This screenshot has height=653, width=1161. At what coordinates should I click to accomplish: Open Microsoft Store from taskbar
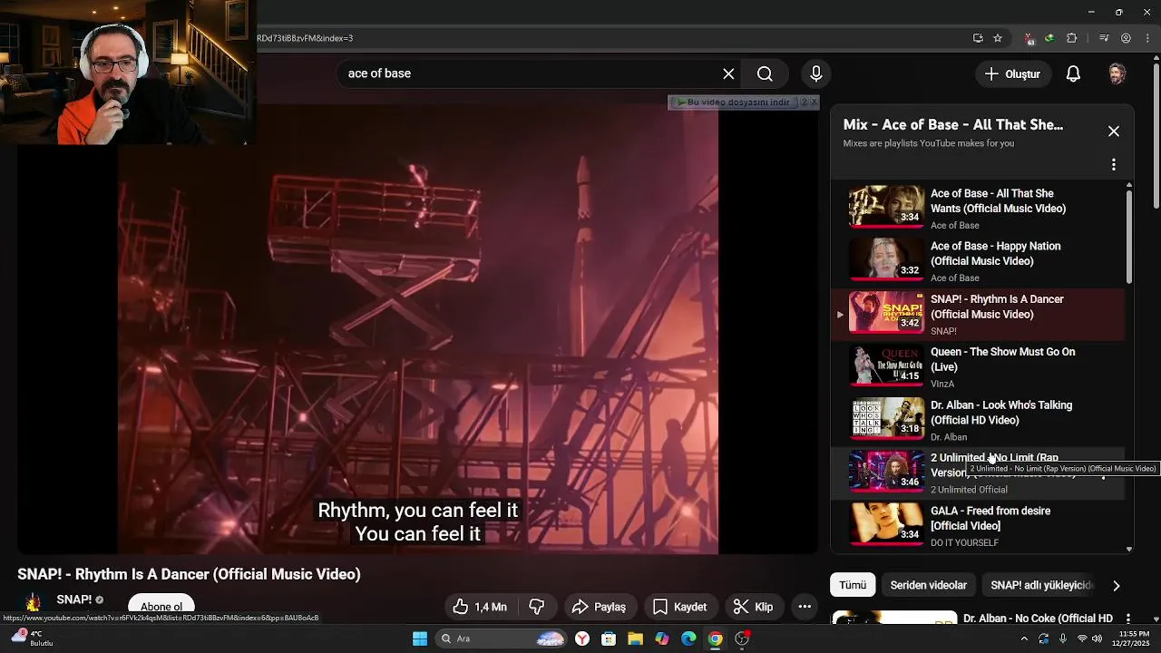click(x=609, y=638)
